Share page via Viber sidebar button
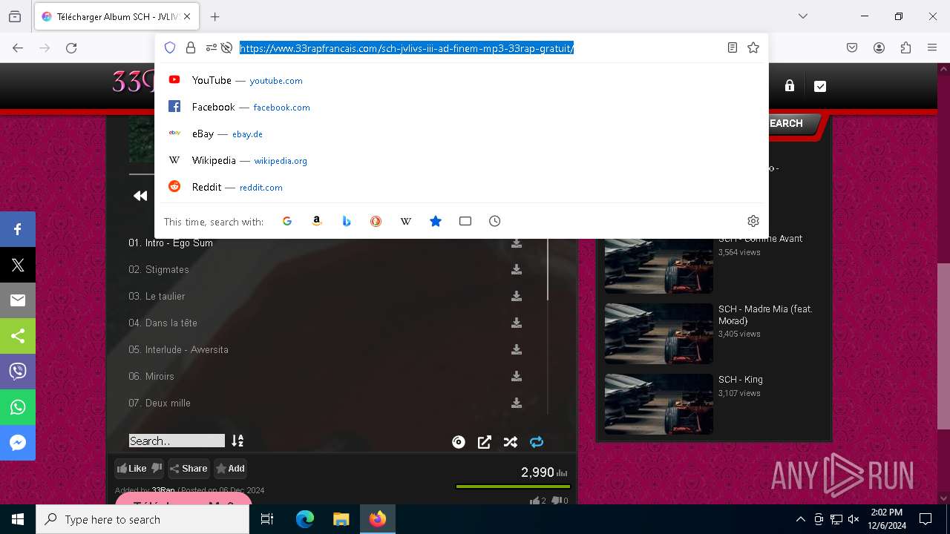950x534 pixels. point(18,372)
